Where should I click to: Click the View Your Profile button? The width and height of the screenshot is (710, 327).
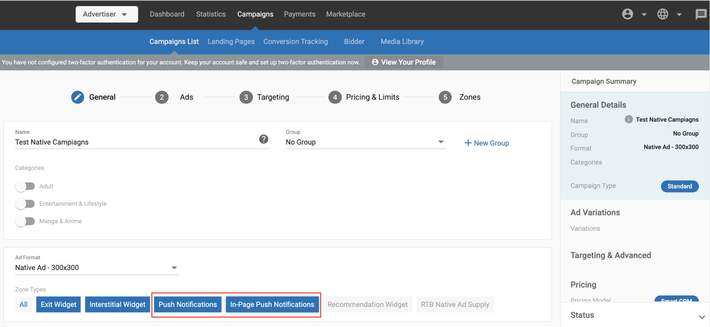403,62
